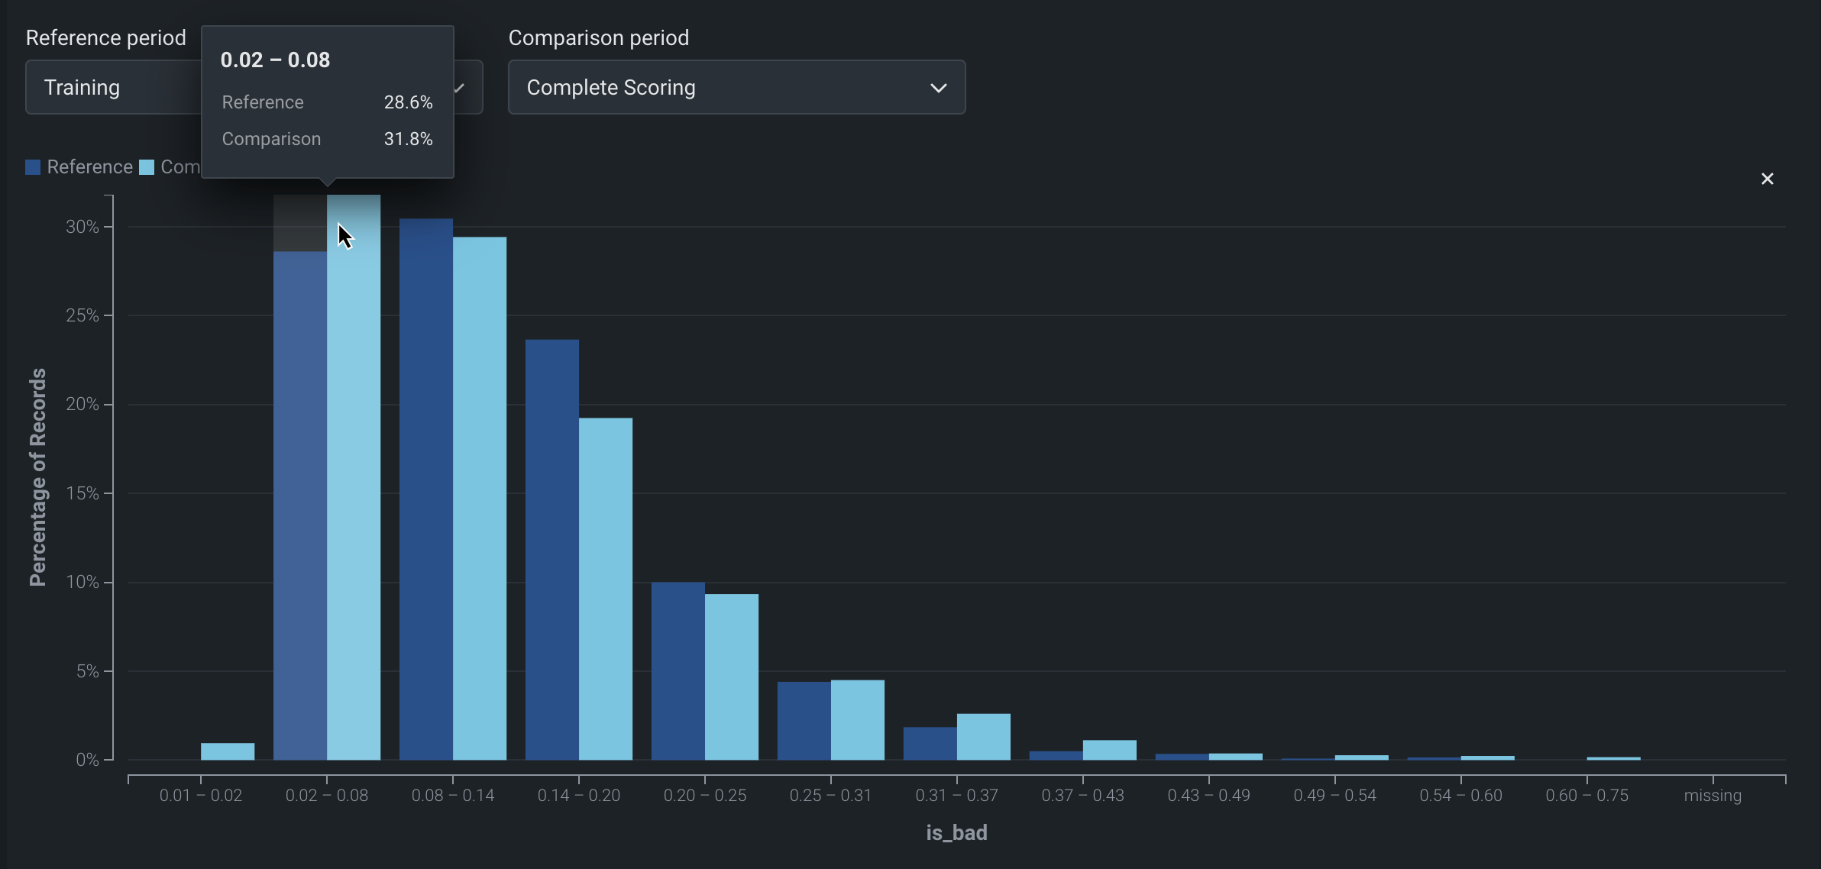
Task: Click the 0.08 – 0.14 comparison bar
Action: 479,498
